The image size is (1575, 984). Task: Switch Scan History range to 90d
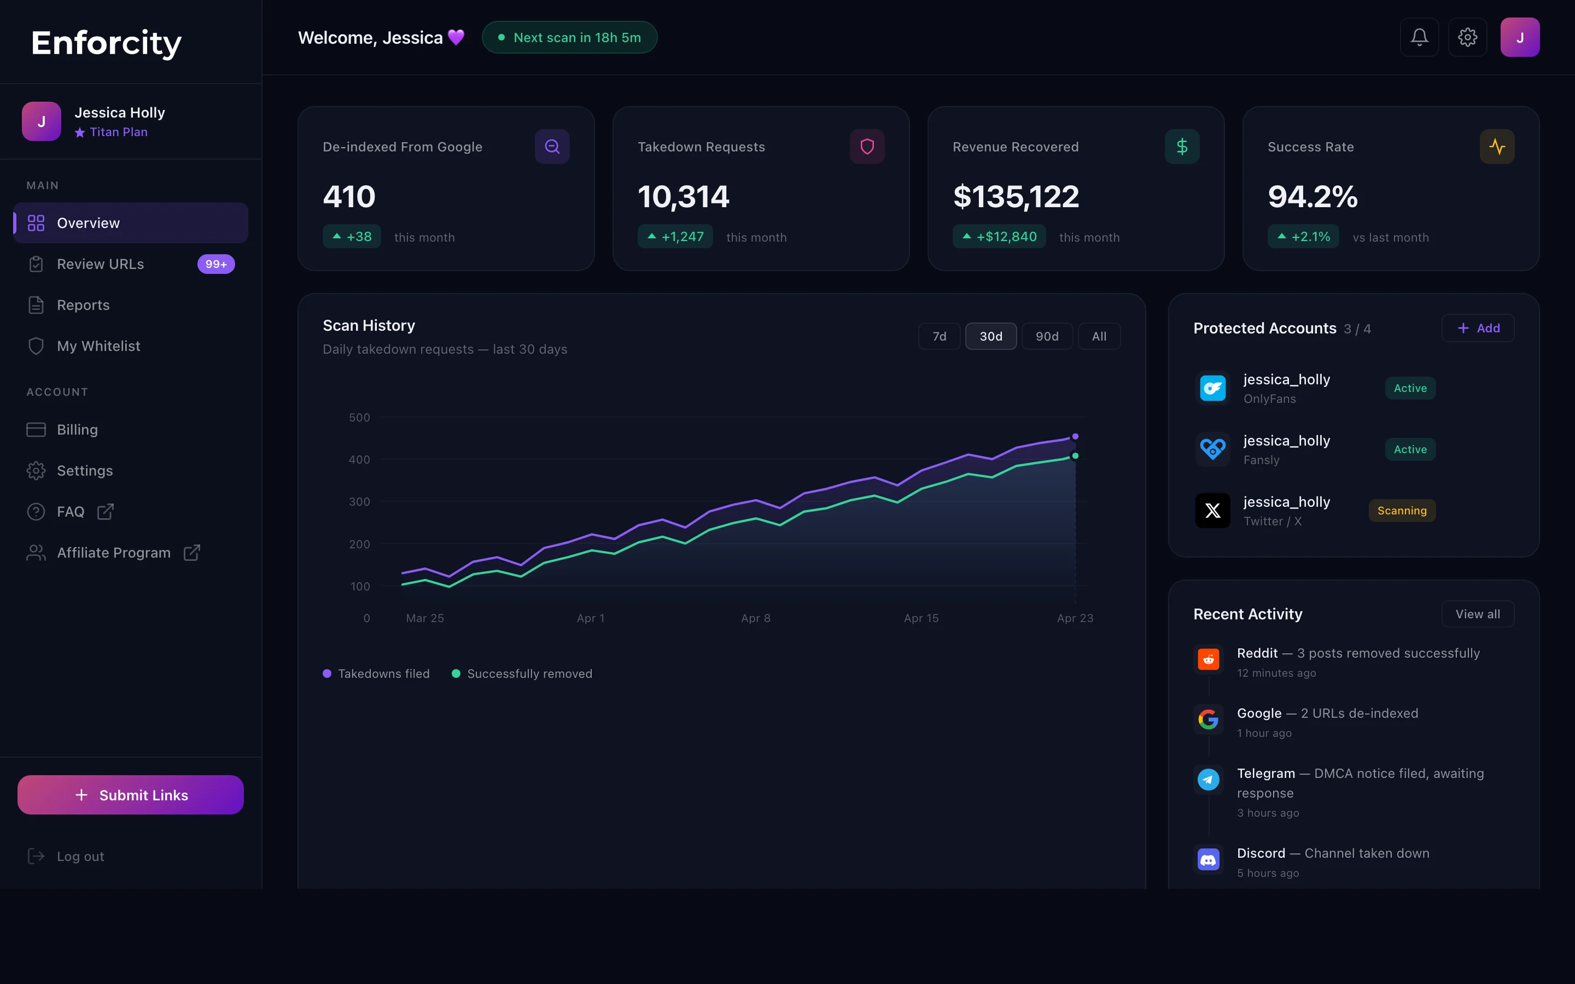(x=1047, y=336)
